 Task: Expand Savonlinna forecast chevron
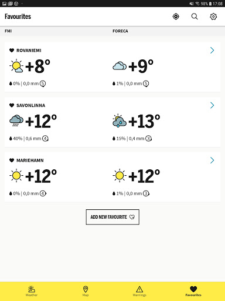click(212, 105)
